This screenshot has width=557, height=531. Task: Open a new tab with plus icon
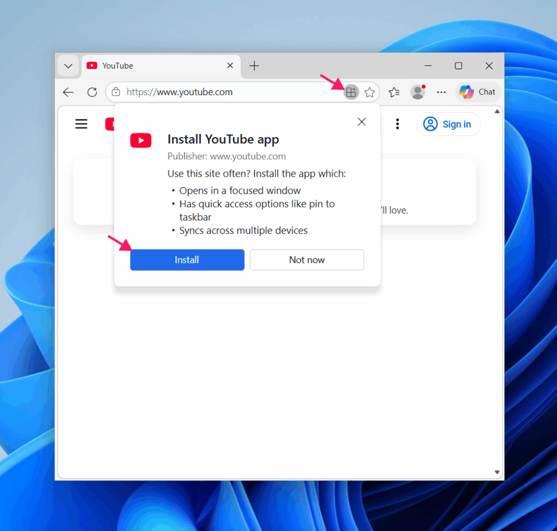255,66
